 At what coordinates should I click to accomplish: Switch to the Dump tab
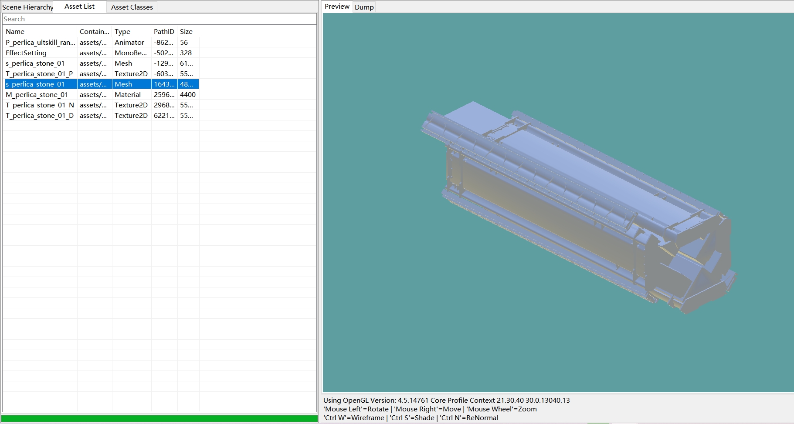364,7
